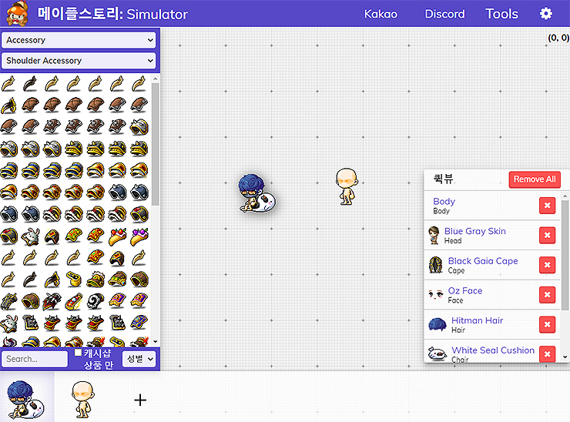This screenshot has width=570, height=422.
Task: Pick the black feather shoulder in first row
Action: coord(30,83)
